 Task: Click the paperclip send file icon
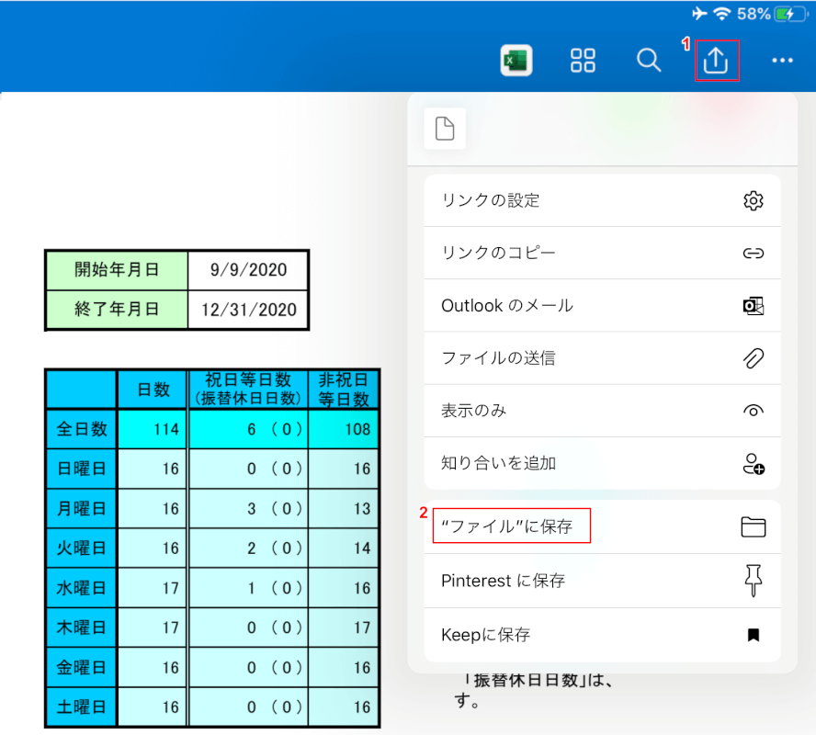753,358
